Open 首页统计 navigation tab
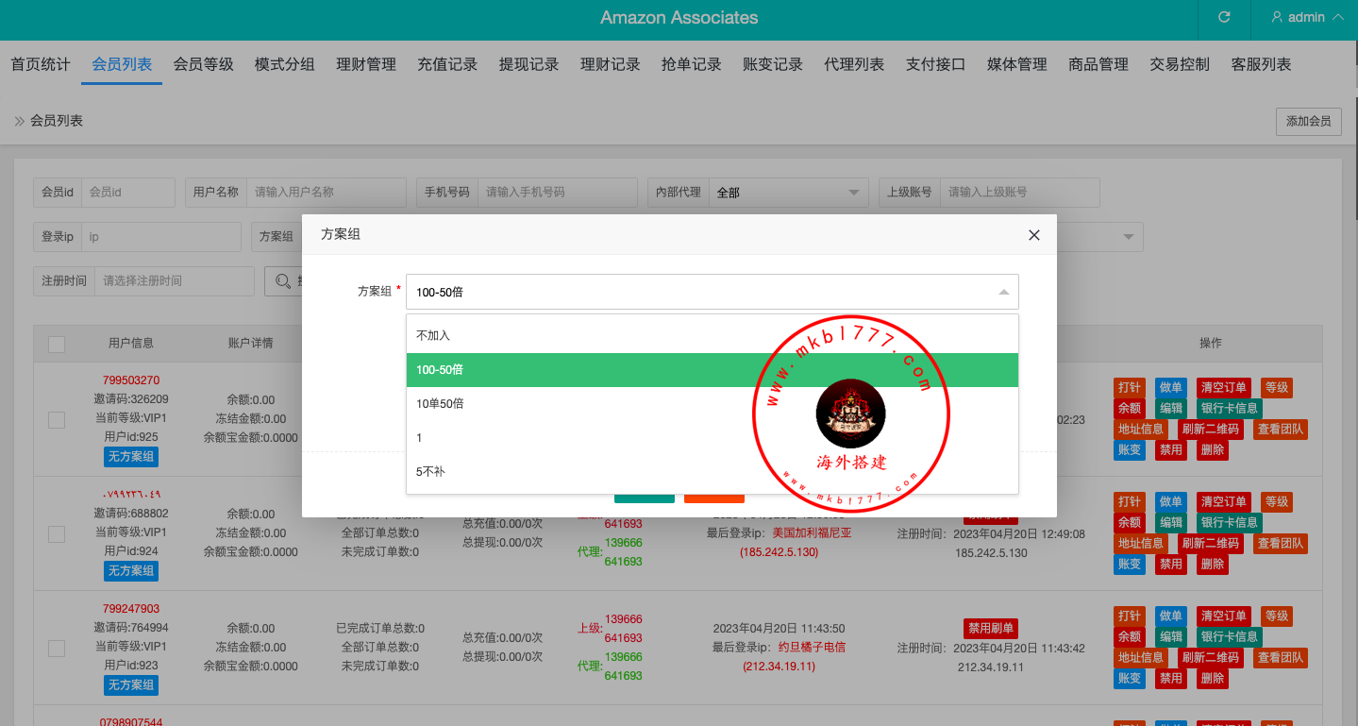 pyautogui.click(x=41, y=64)
